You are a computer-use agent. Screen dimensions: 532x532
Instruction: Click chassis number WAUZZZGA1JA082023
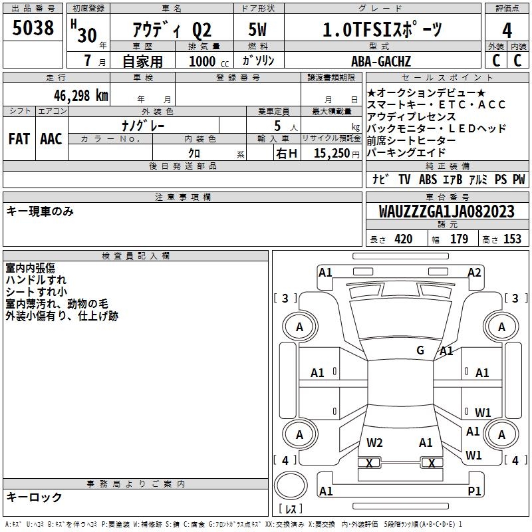(447, 211)
